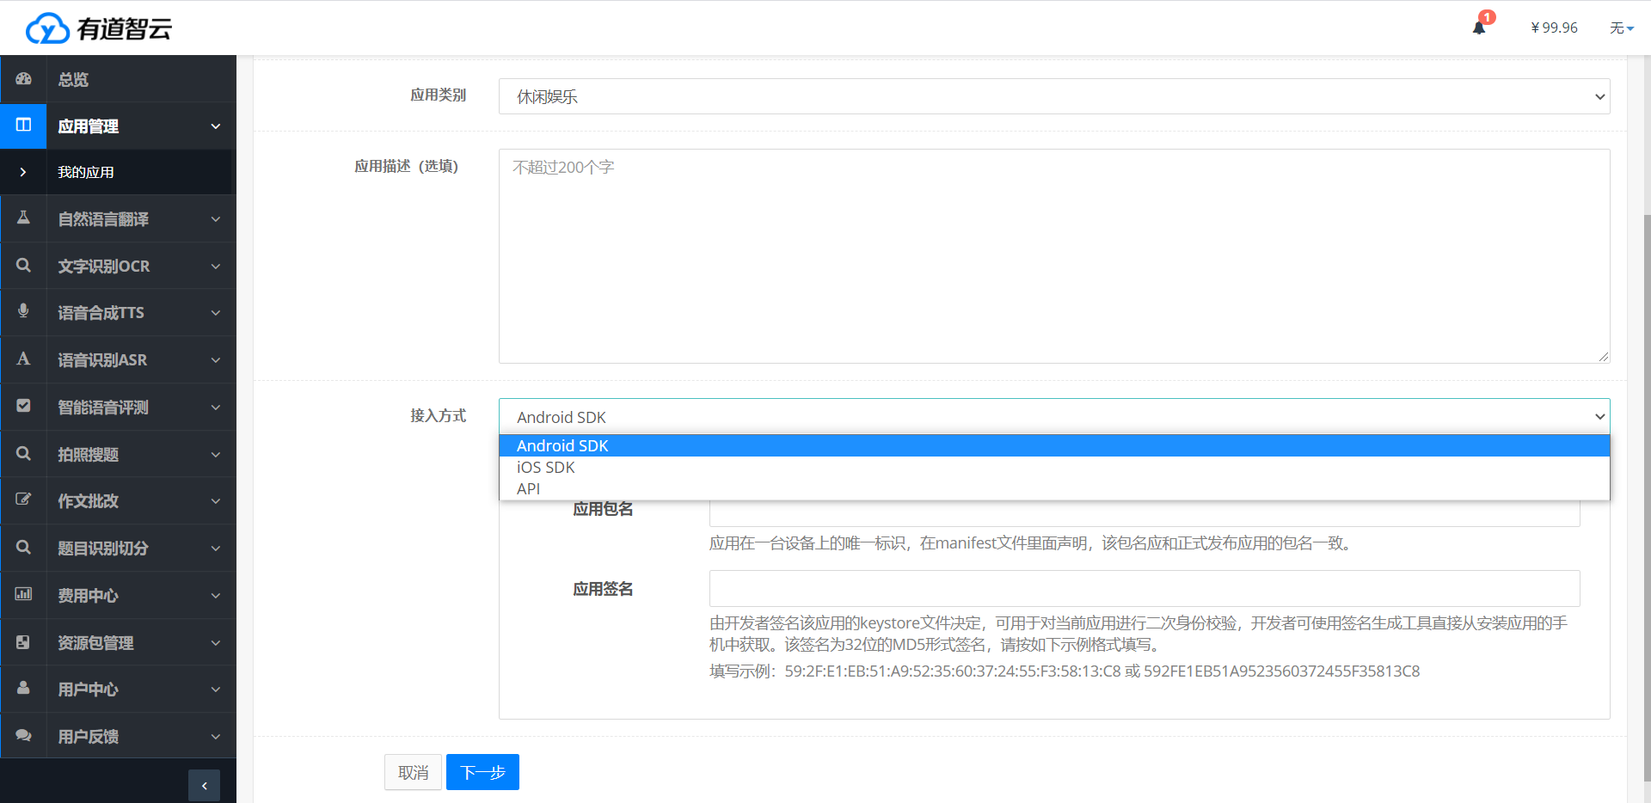This screenshot has width=1651, height=803.
Task: Open the 应用类别 dropdown showing 休闲娱乐
Action: (x=1054, y=96)
